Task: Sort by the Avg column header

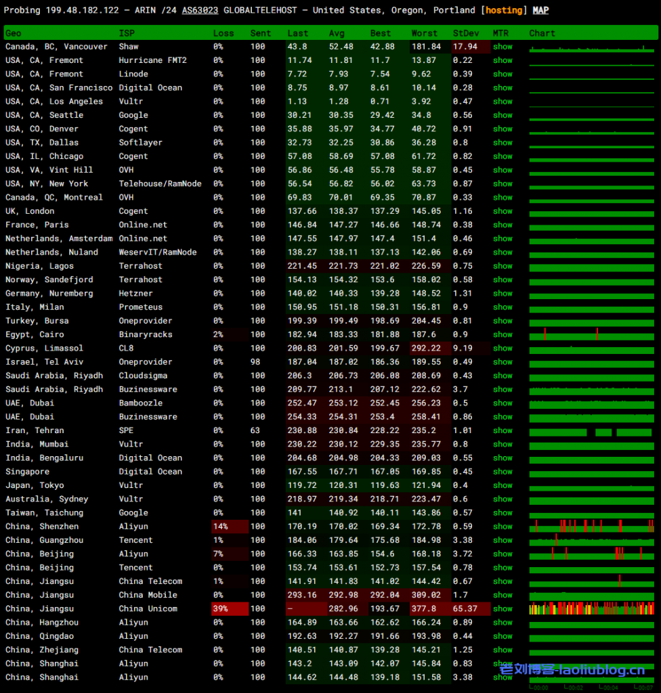Action: coord(337,33)
